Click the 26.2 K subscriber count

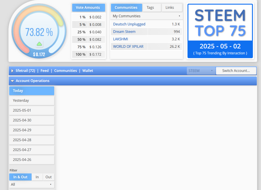(x=175, y=46)
